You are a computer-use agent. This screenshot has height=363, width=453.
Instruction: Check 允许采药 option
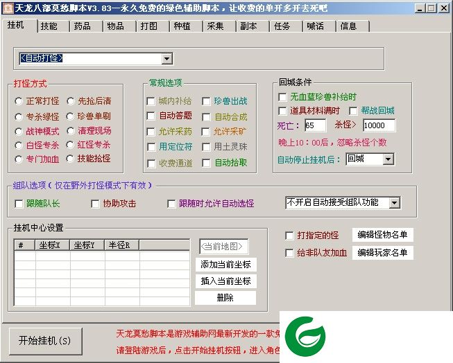151,132
